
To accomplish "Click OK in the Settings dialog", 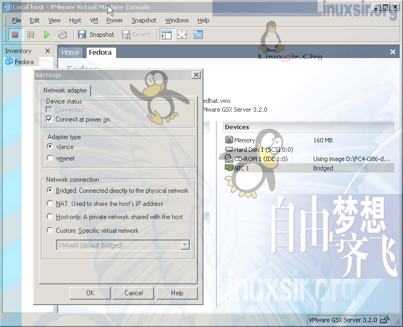I will (x=90, y=293).
